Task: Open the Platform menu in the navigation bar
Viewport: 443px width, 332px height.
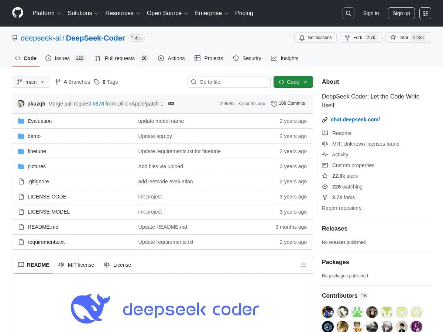Action: click(47, 13)
